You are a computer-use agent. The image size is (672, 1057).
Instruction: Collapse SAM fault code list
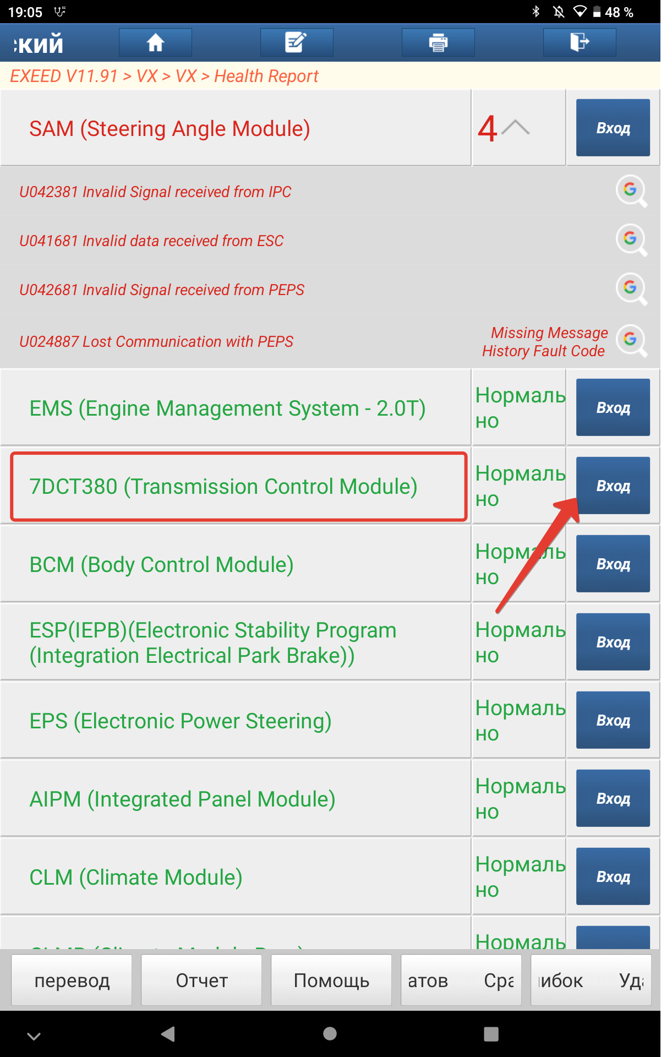click(515, 128)
